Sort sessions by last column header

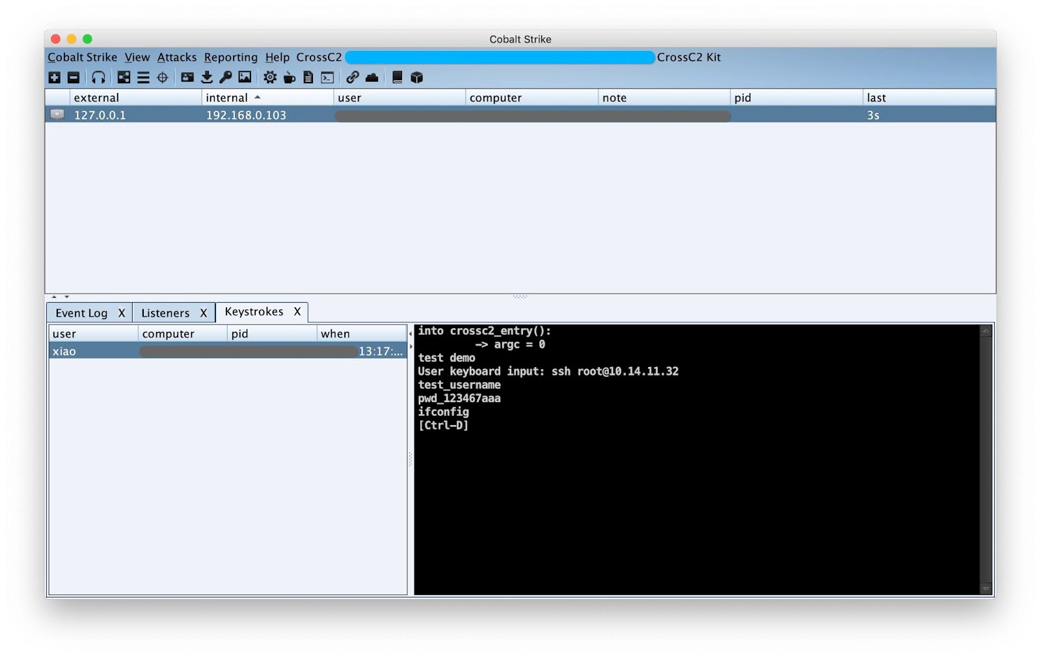click(929, 98)
